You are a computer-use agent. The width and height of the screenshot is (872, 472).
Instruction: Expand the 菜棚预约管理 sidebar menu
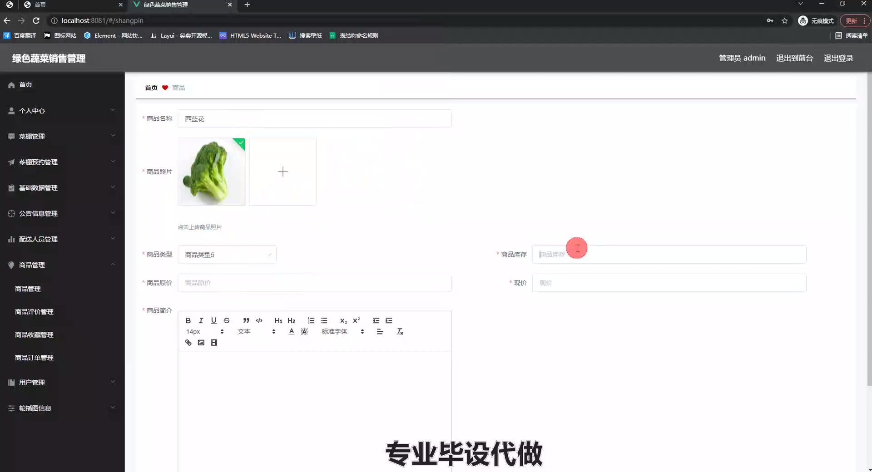(x=62, y=162)
